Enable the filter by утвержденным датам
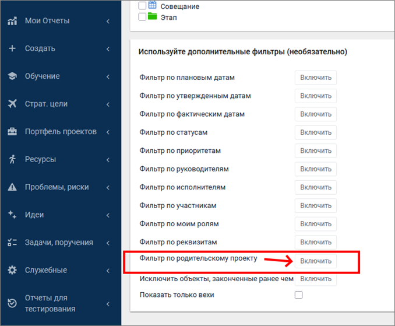Screen dimensions: 395x326 [x=316, y=96]
